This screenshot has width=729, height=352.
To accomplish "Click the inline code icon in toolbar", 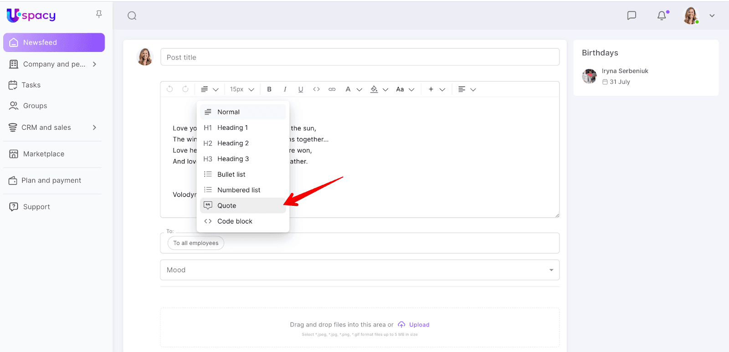I will pyautogui.click(x=316, y=89).
